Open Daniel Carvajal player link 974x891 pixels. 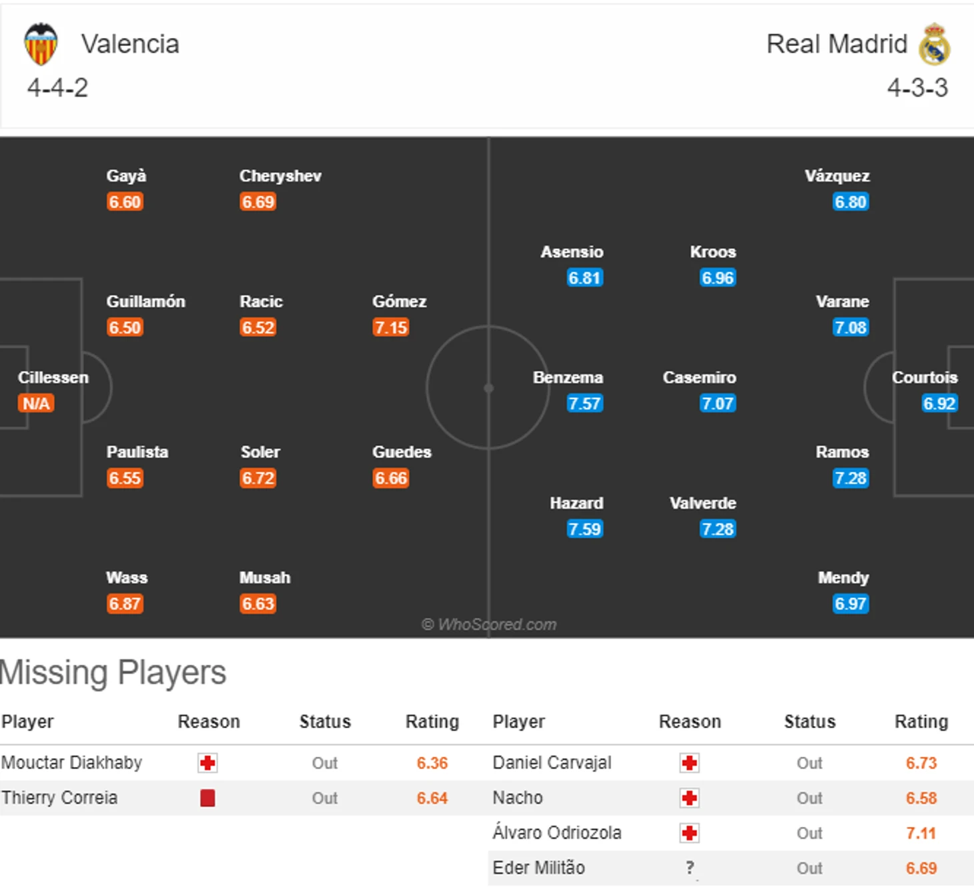[552, 763]
